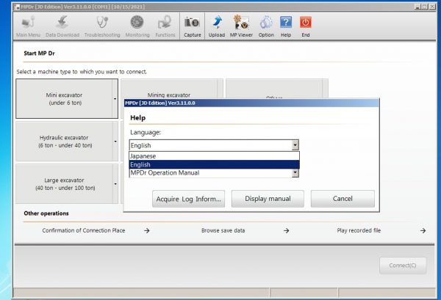The height and width of the screenshot is (300, 441).
Task: Expand the Hydraulic excavator dropdown arrow
Action: 115,142
